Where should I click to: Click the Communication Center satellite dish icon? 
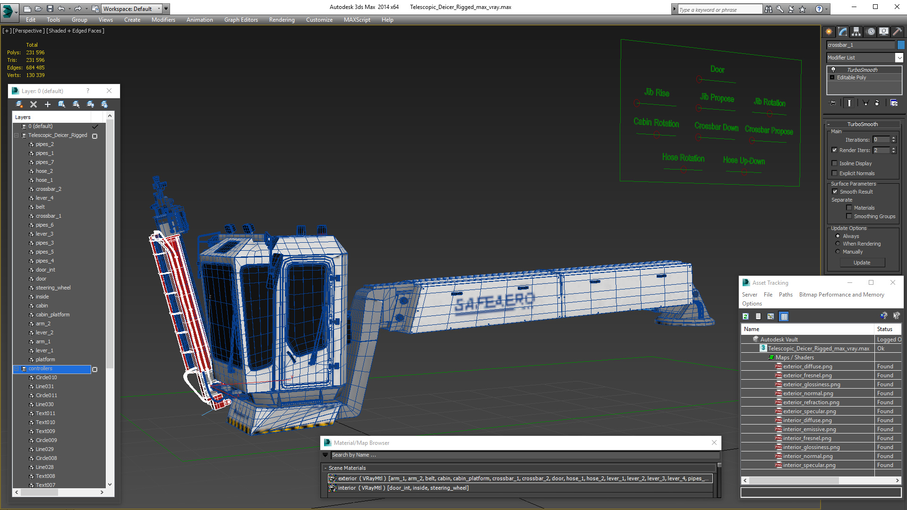791,9
